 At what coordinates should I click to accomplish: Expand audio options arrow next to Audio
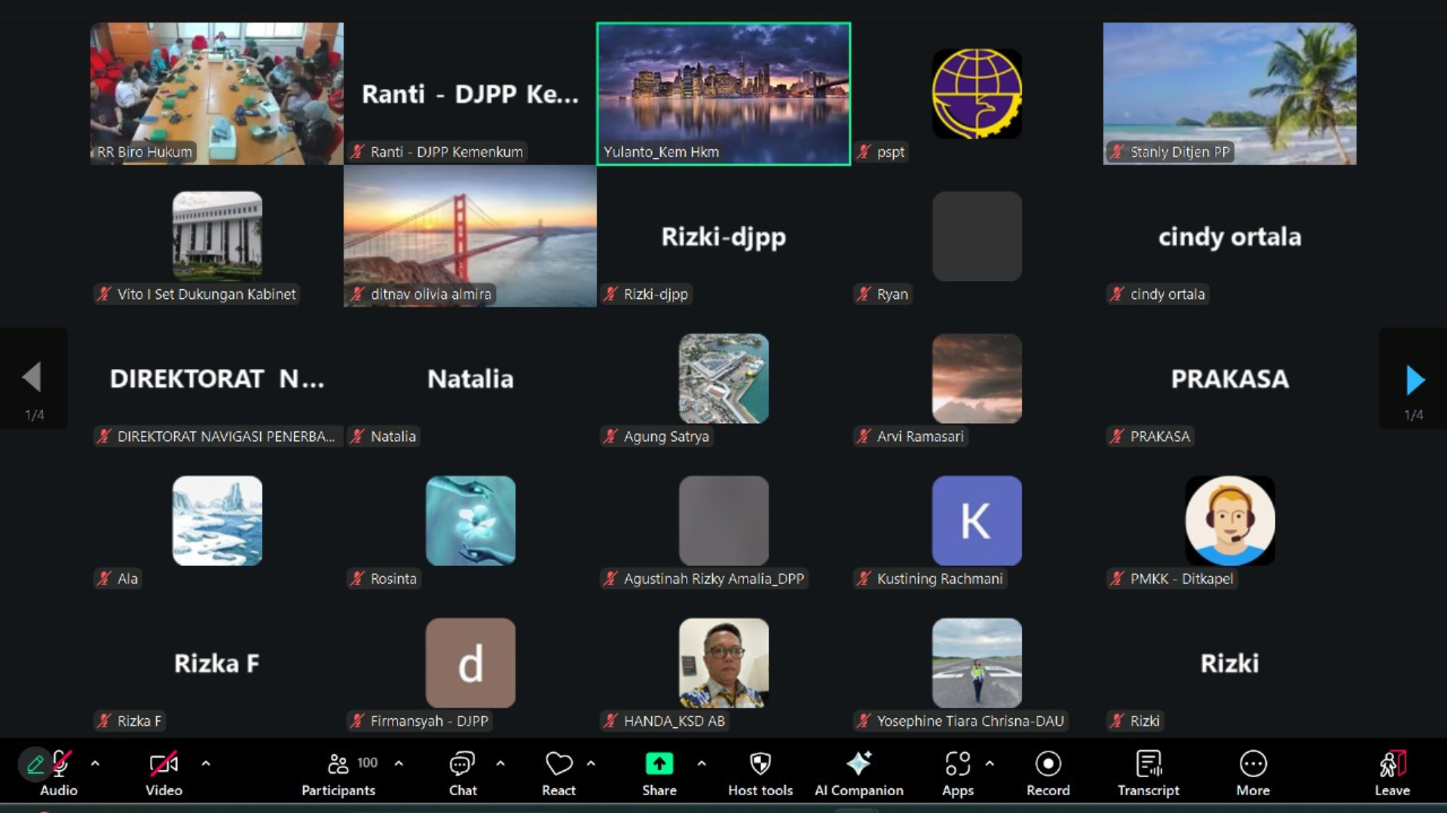95,763
